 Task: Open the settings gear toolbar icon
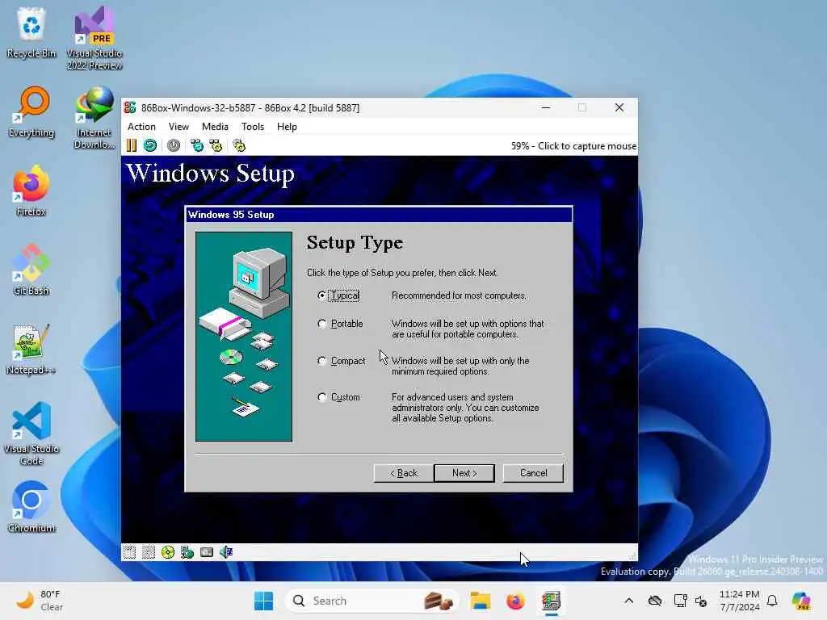(239, 145)
